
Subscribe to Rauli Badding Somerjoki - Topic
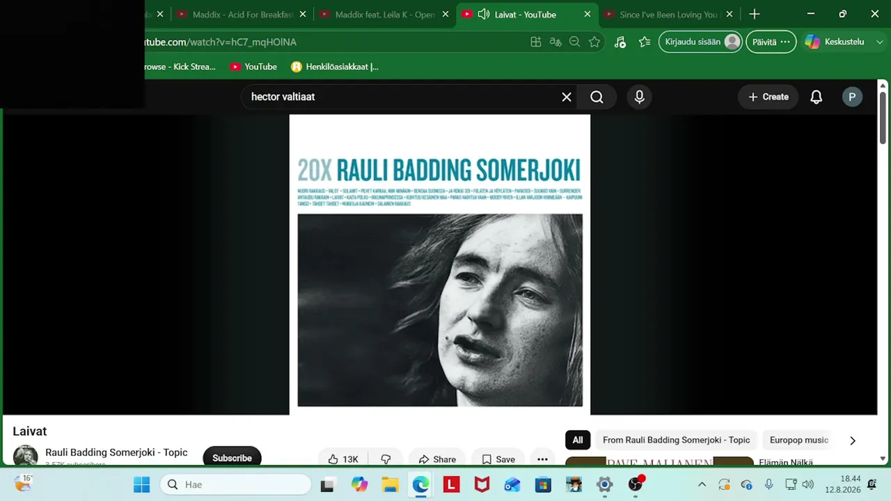coord(232,457)
